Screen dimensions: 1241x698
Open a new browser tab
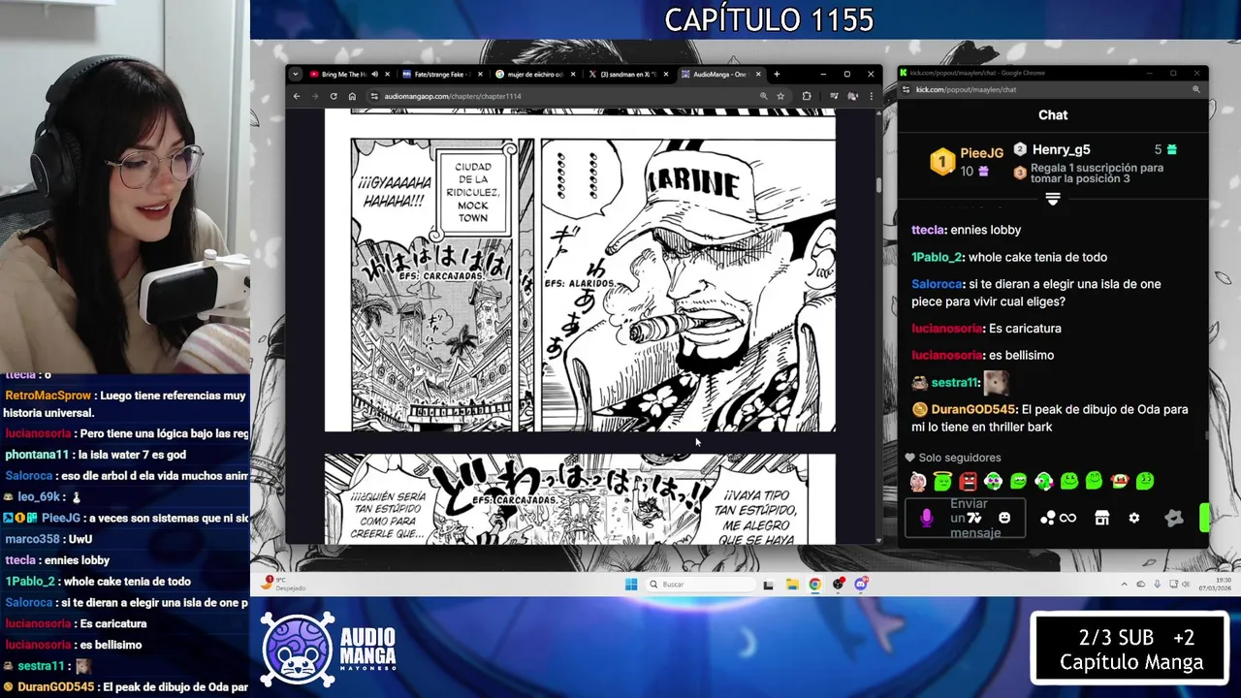coord(777,74)
